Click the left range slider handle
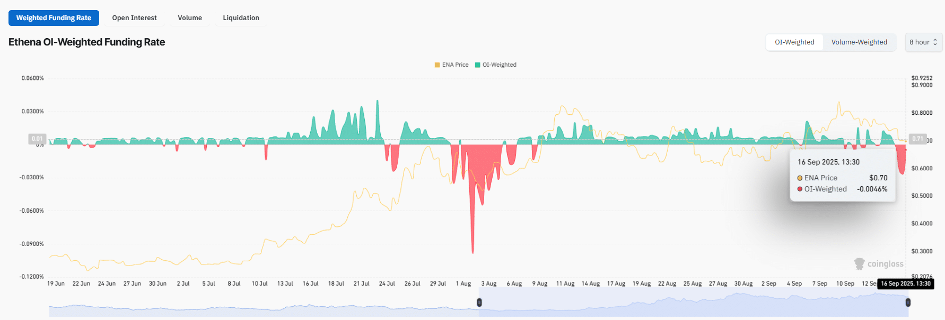This screenshot has width=945, height=320. point(479,303)
